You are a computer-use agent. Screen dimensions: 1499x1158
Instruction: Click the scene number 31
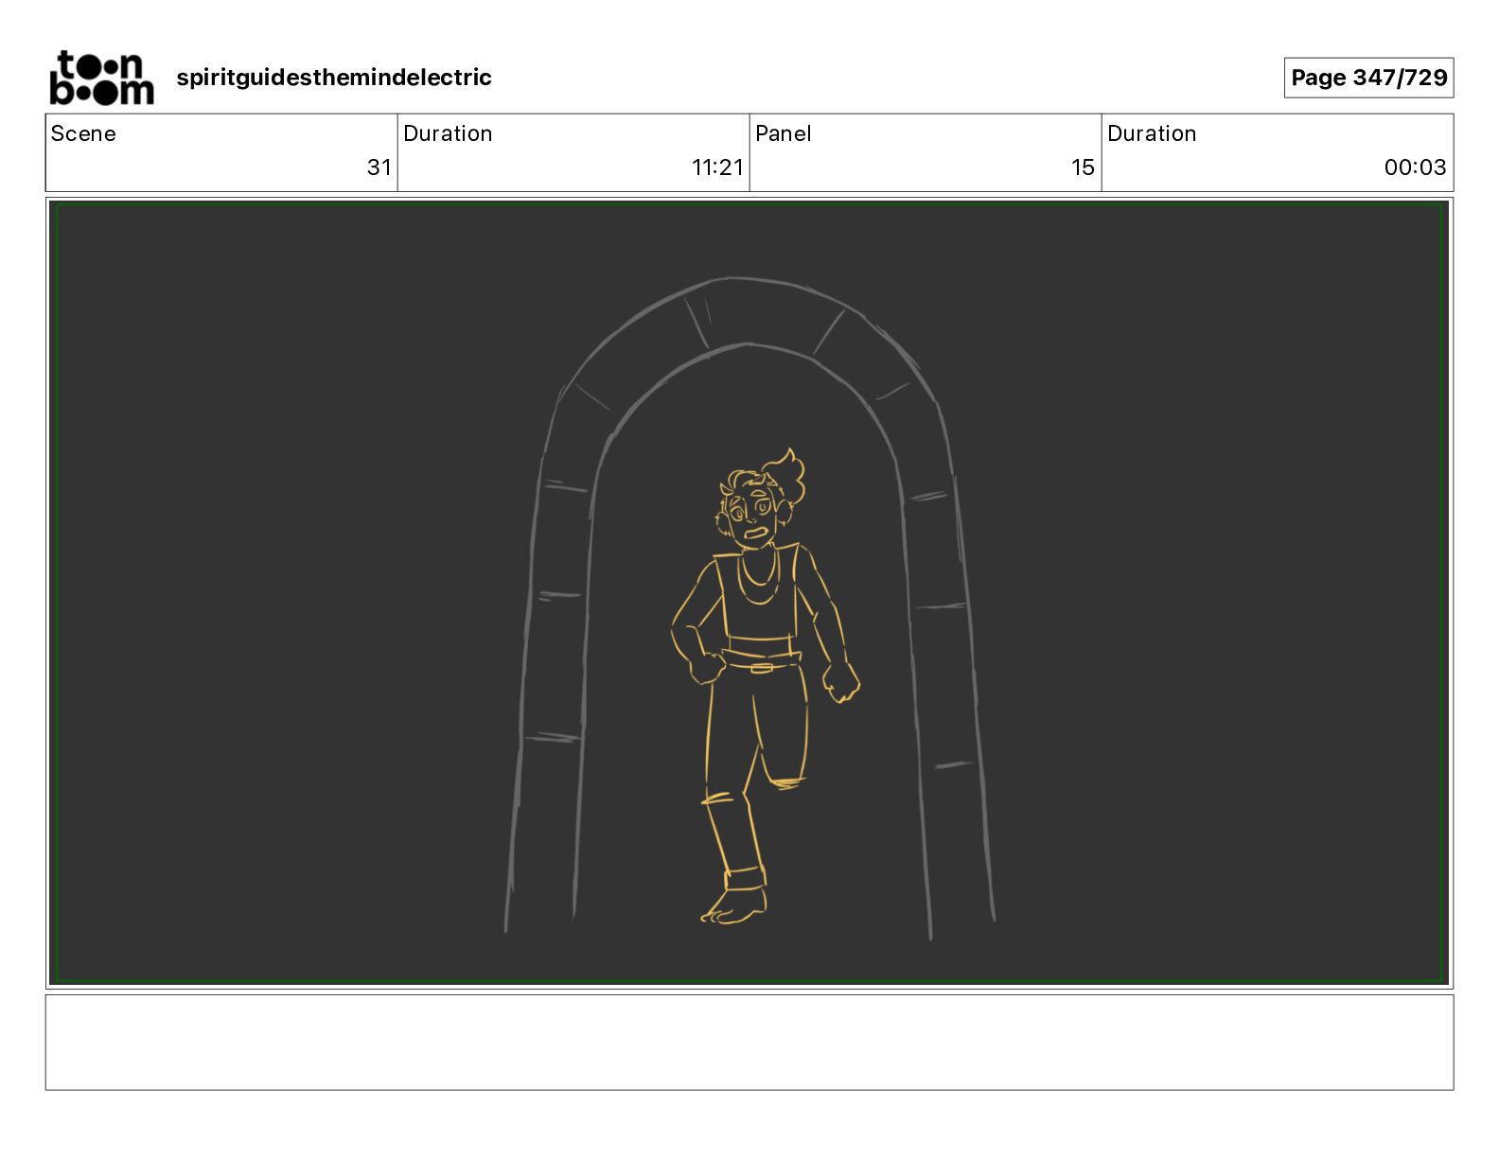[379, 167]
